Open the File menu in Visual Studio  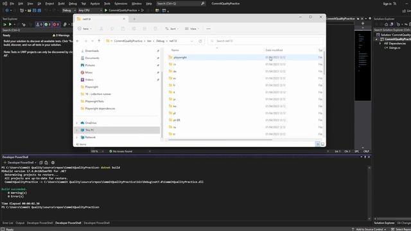pos(12,4)
